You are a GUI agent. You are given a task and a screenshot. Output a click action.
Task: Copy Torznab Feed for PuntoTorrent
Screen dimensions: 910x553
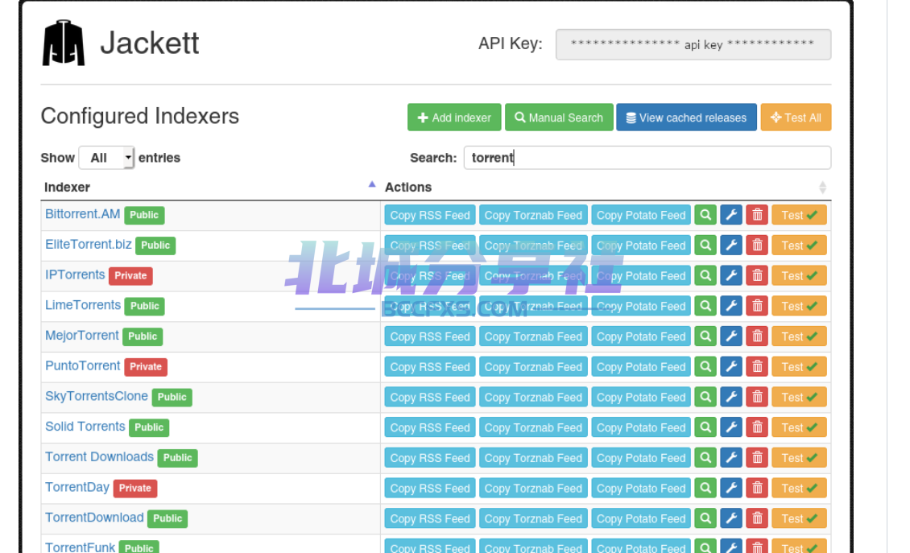pyautogui.click(x=533, y=367)
